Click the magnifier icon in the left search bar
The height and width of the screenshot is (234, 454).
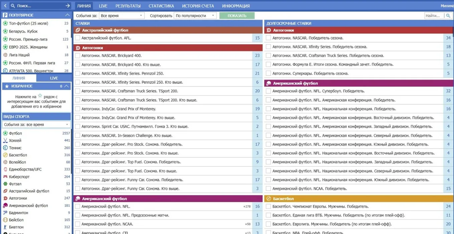13,6
